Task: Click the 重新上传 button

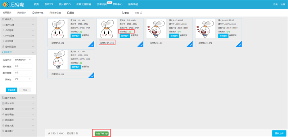Action: [x=279, y=133]
